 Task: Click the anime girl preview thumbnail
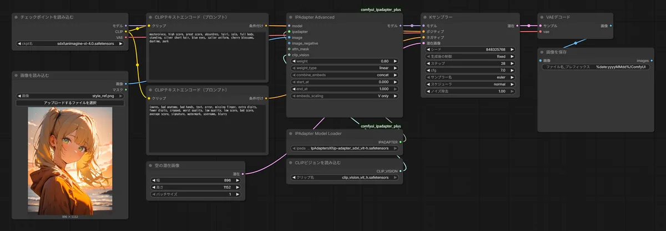pos(70,161)
